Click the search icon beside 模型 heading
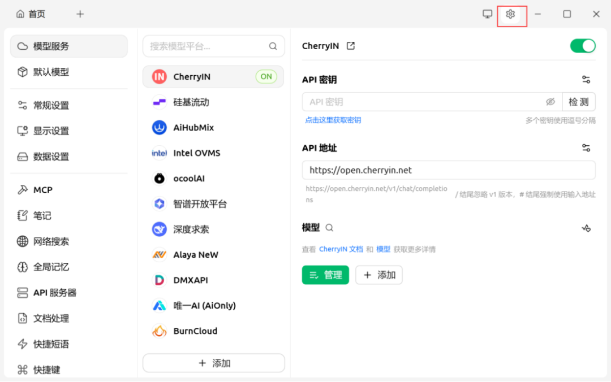 329,228
